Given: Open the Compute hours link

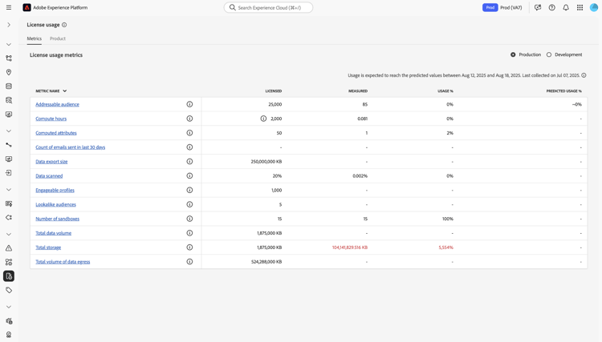Looking at the screenshot, I should coord(51,119).
